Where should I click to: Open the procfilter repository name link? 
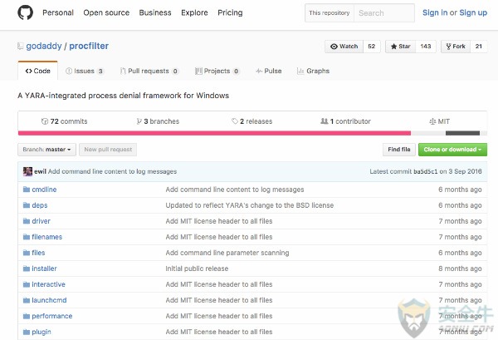[x=89, y=46]
